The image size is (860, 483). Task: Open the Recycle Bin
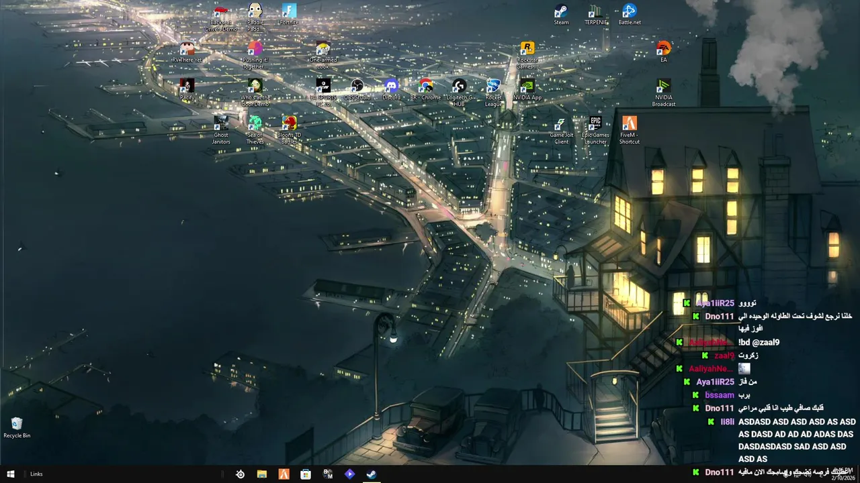click(x=17, y=427)
